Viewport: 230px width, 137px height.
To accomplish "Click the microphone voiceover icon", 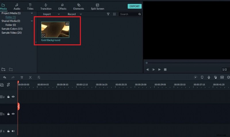I will pos(208,77).
